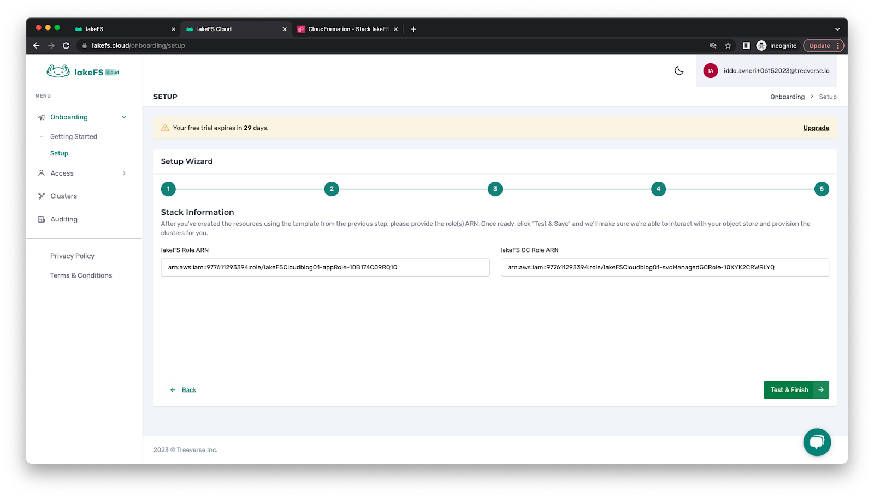This screenshot has width=874, height=498.
Task: Switch to the CloudFormation Stack tab
Action: point(347,29)
